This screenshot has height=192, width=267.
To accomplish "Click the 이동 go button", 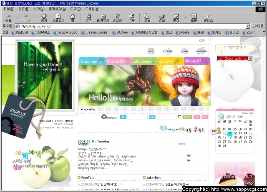I will coord(258,26).
